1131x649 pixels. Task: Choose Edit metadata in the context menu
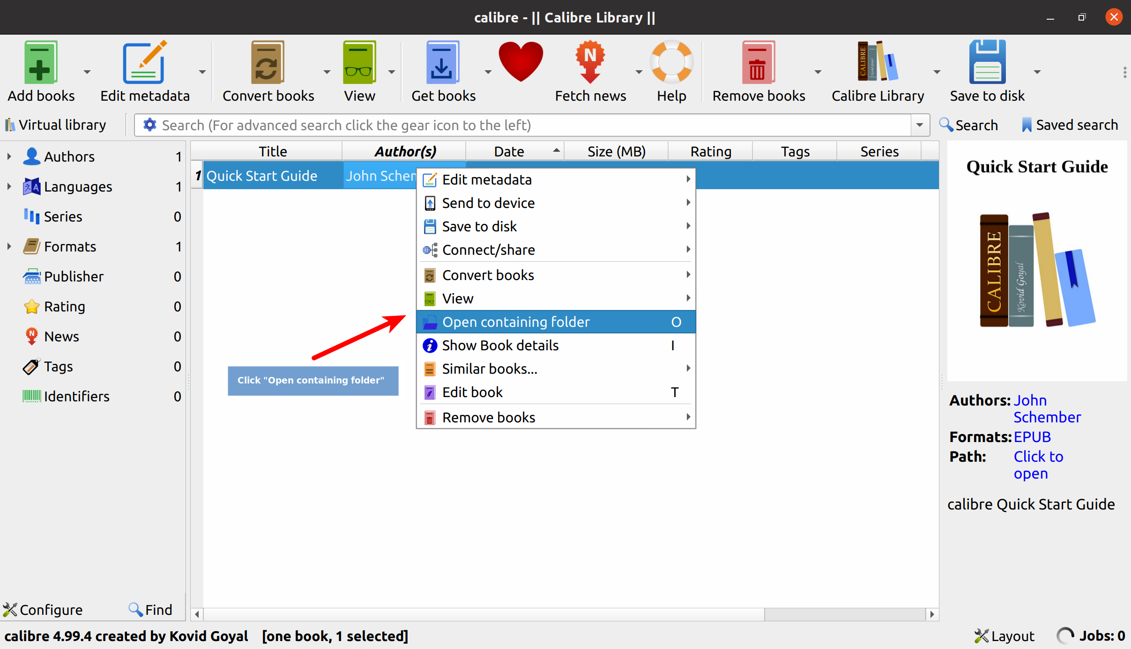pos(556,180)
